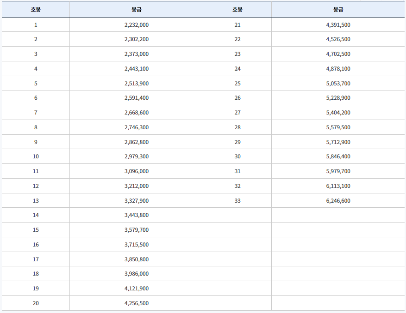Click the cell showing 호봉 25
The image size is (406, 313).
click(237, 84)
